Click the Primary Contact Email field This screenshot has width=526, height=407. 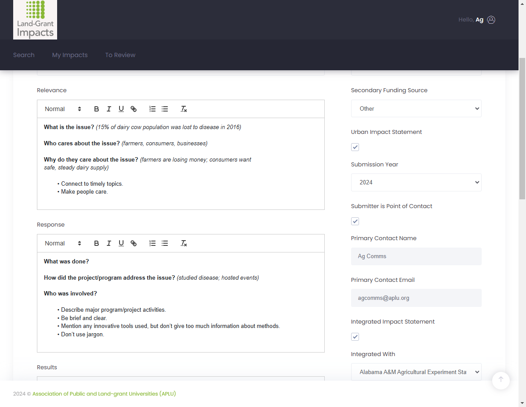click(416, 298)
